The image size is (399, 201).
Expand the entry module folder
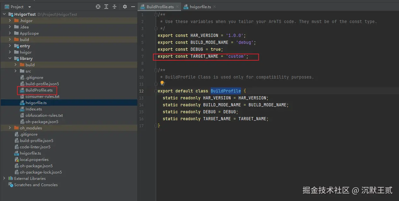10,46
